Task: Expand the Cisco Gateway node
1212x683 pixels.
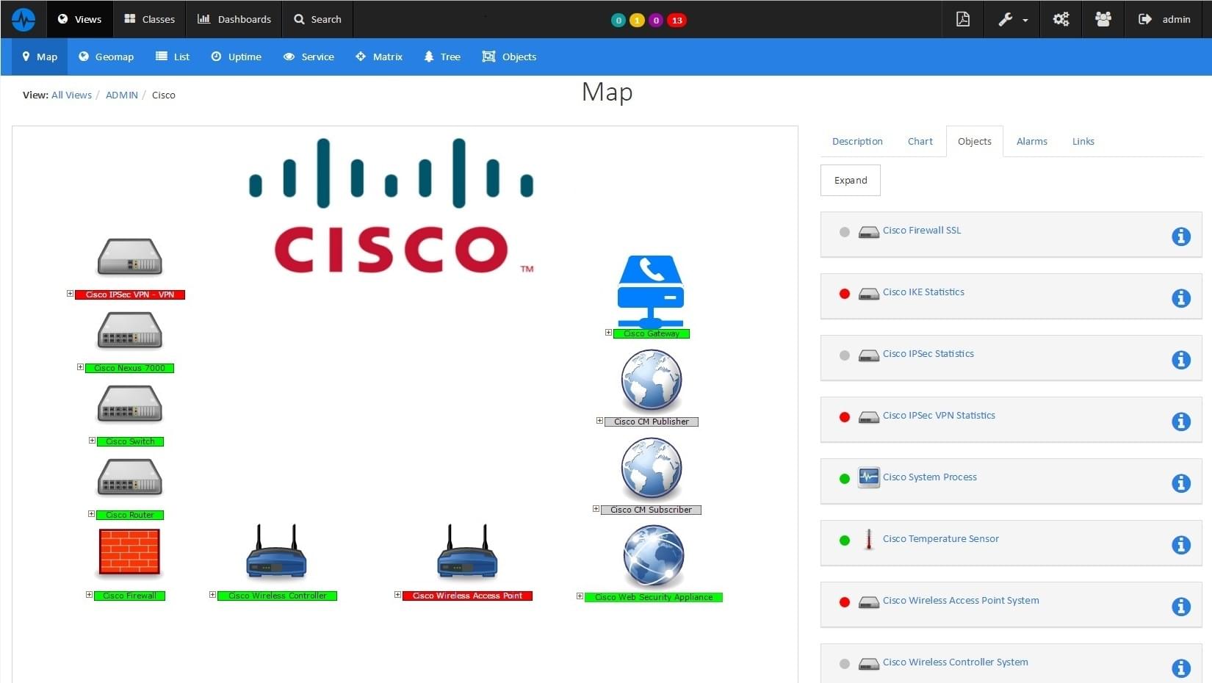Action: [608, 333]
